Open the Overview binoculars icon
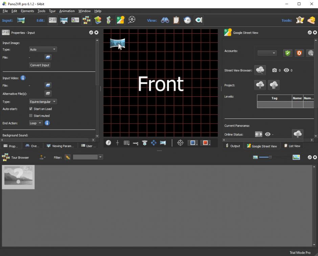Image resolution: width=318 pixels, height=256 pixels. [x=165, y=20]
